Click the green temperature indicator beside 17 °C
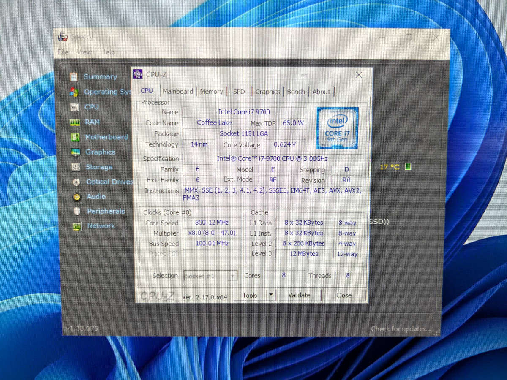 408,166
